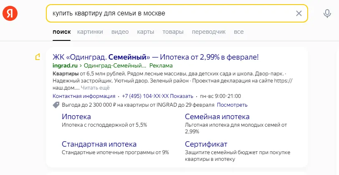339x175 pixels.
Task: Go to the карты tab
Action: pyautogui.click(x=146, y=32)
